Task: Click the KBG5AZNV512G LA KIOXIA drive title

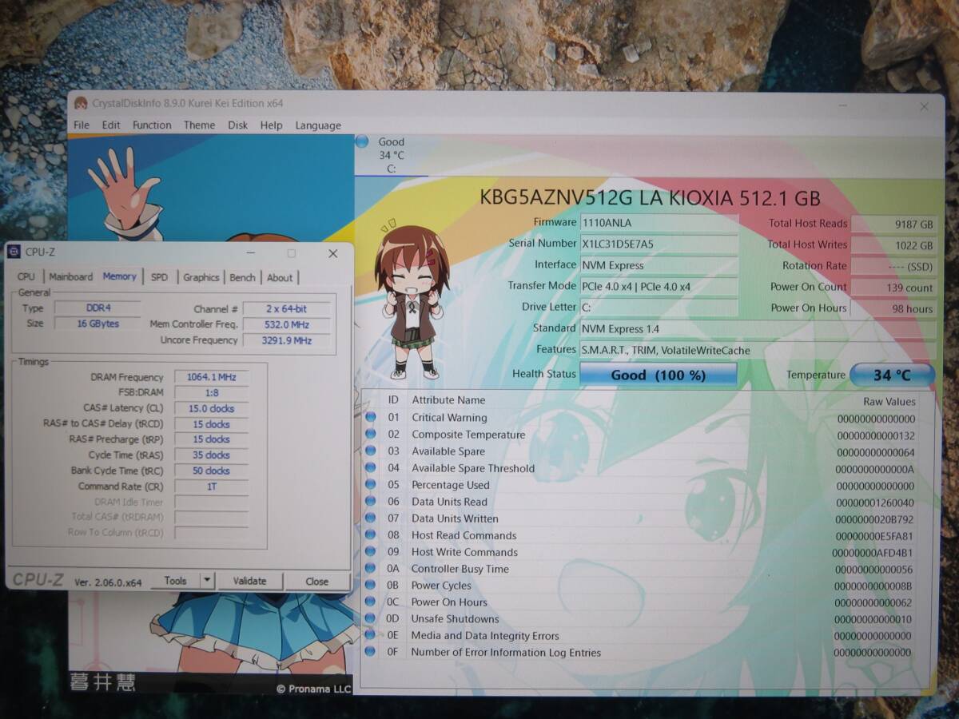Action: coord(650,198)
